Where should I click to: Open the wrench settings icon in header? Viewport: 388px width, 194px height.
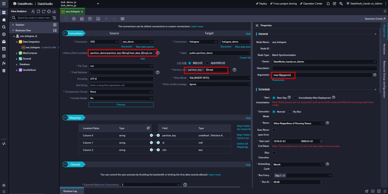(341, 4)
